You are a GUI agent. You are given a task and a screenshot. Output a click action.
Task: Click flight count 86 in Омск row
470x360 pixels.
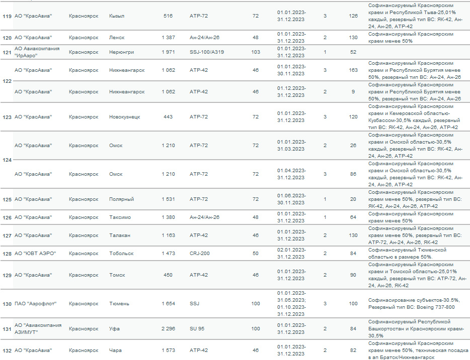pos(353,174)
